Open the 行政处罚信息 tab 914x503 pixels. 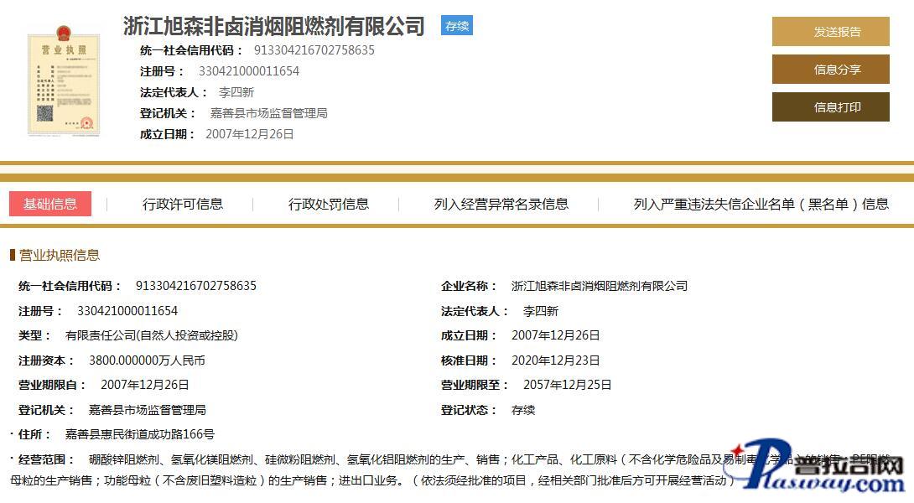tap(329, 204)
